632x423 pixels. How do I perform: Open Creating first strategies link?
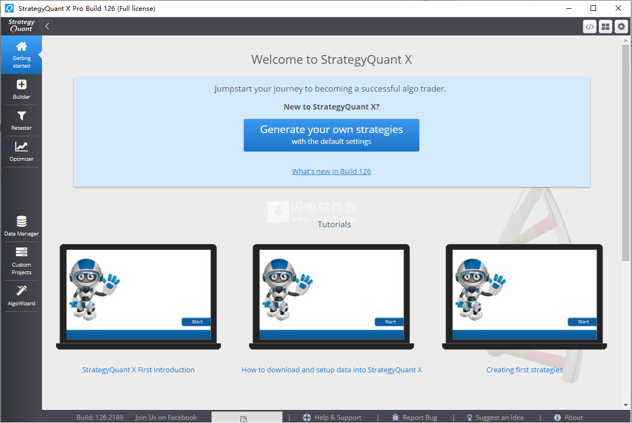pyautogui.click(x=525, y=370)
